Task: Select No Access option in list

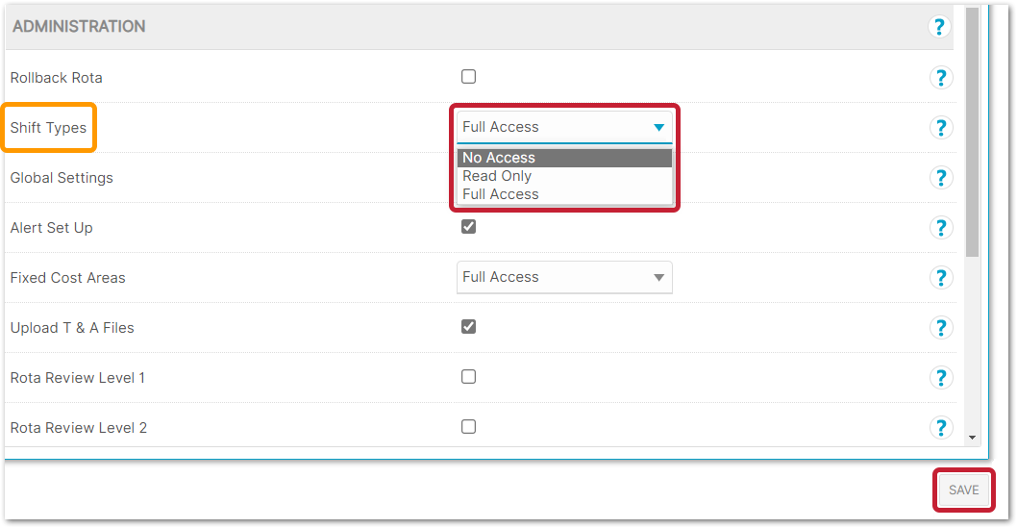Action: tap(499, 158)
